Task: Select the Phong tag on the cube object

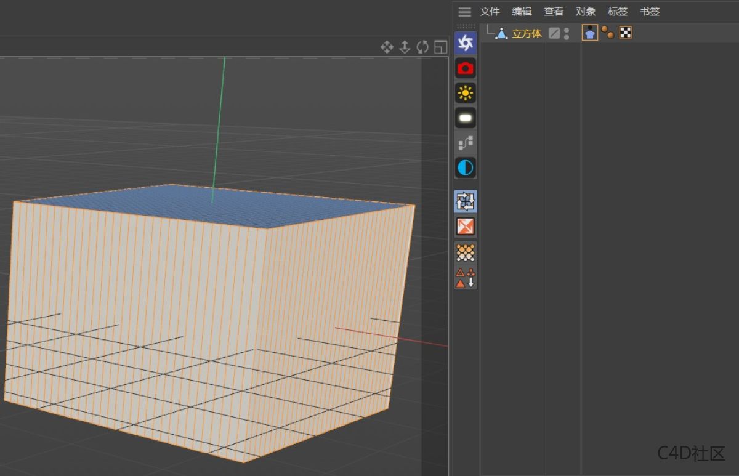Action: point(608,33)
